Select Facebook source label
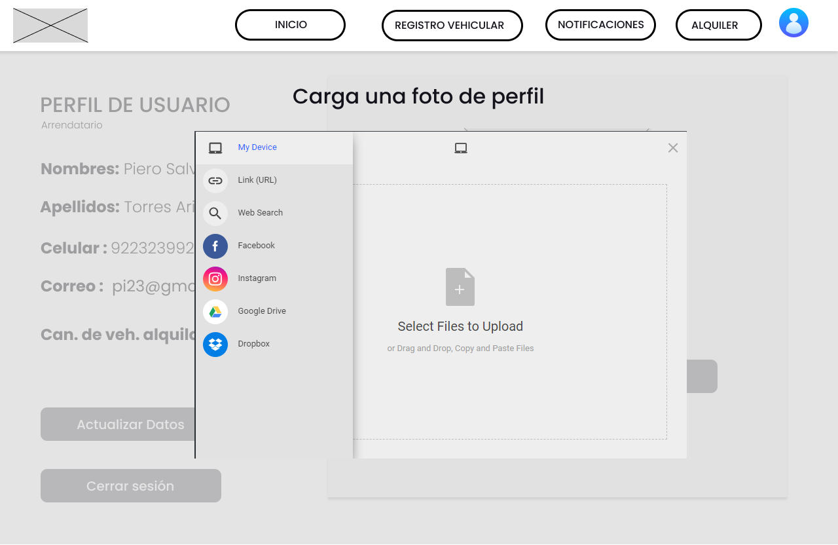Screen dimensions: 838x545 click(x=257, y=246)
